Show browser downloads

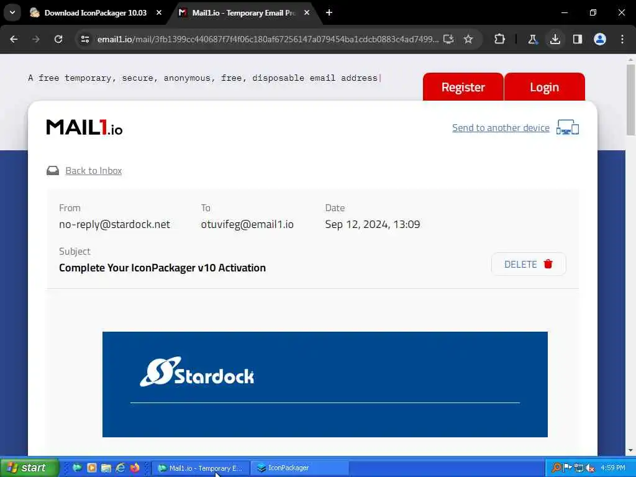point(555,39)
